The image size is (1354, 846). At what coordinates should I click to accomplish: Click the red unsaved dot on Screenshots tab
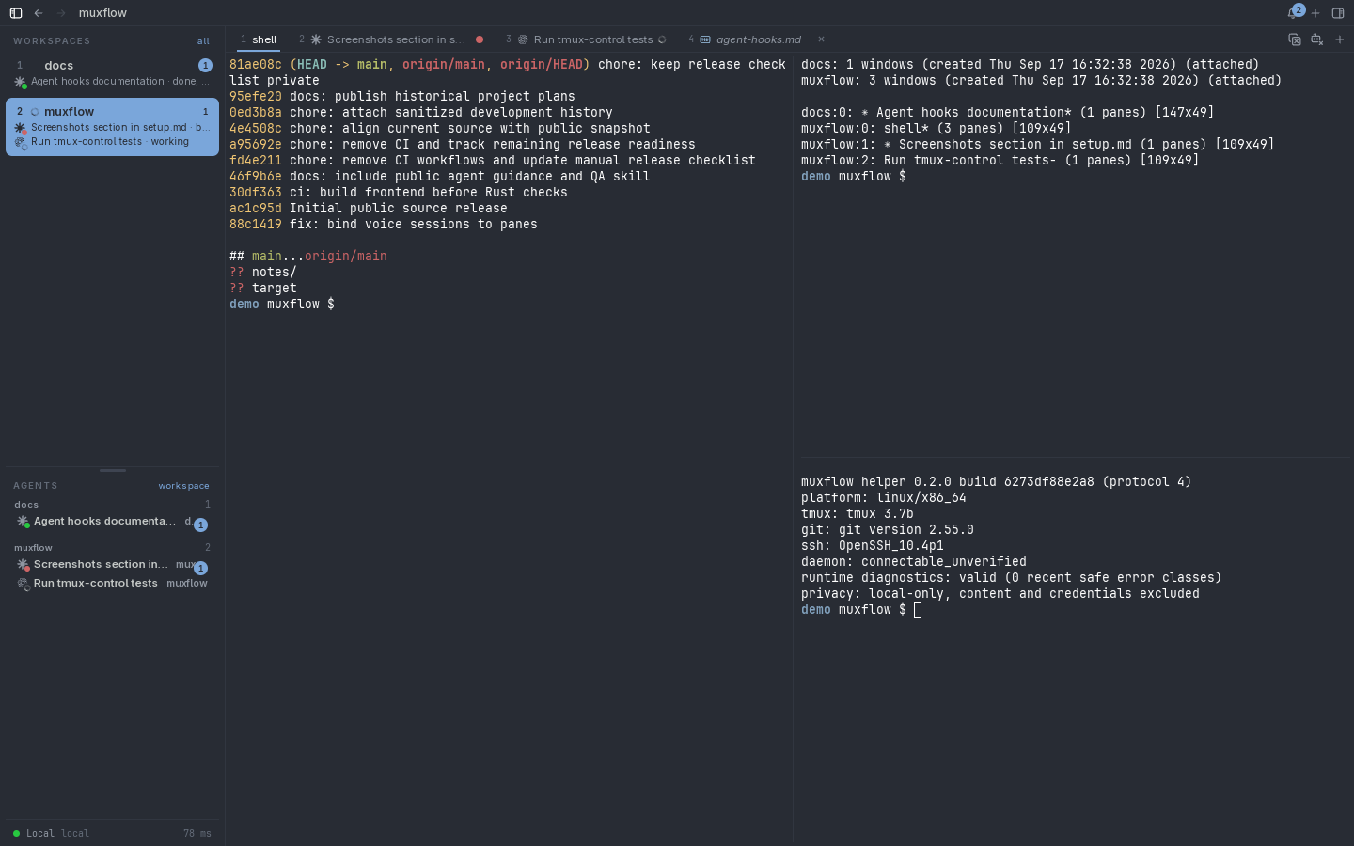(480, 39)
